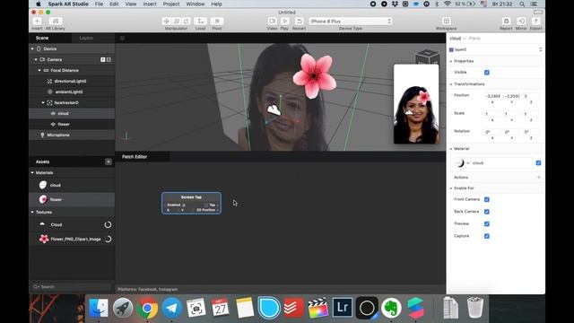Click the first Camera row badge icon

103,59
